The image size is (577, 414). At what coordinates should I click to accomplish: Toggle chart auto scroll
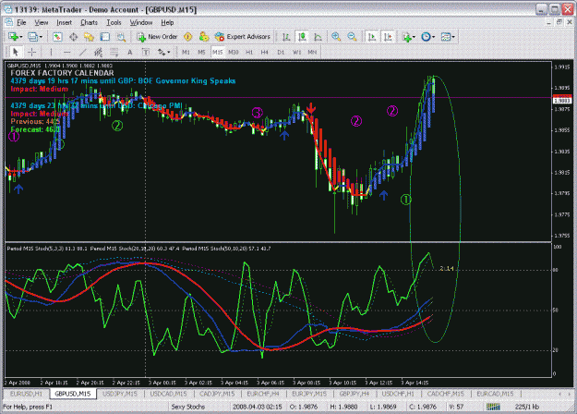(372, 37)
